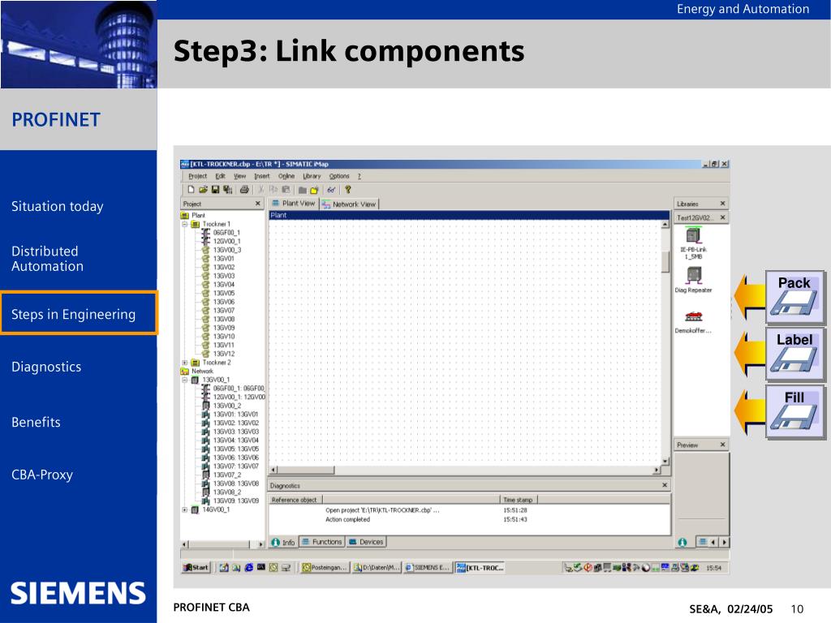831x623 pixels.
Task: Click the Label floppy disk button
Action: click(794, 354)
